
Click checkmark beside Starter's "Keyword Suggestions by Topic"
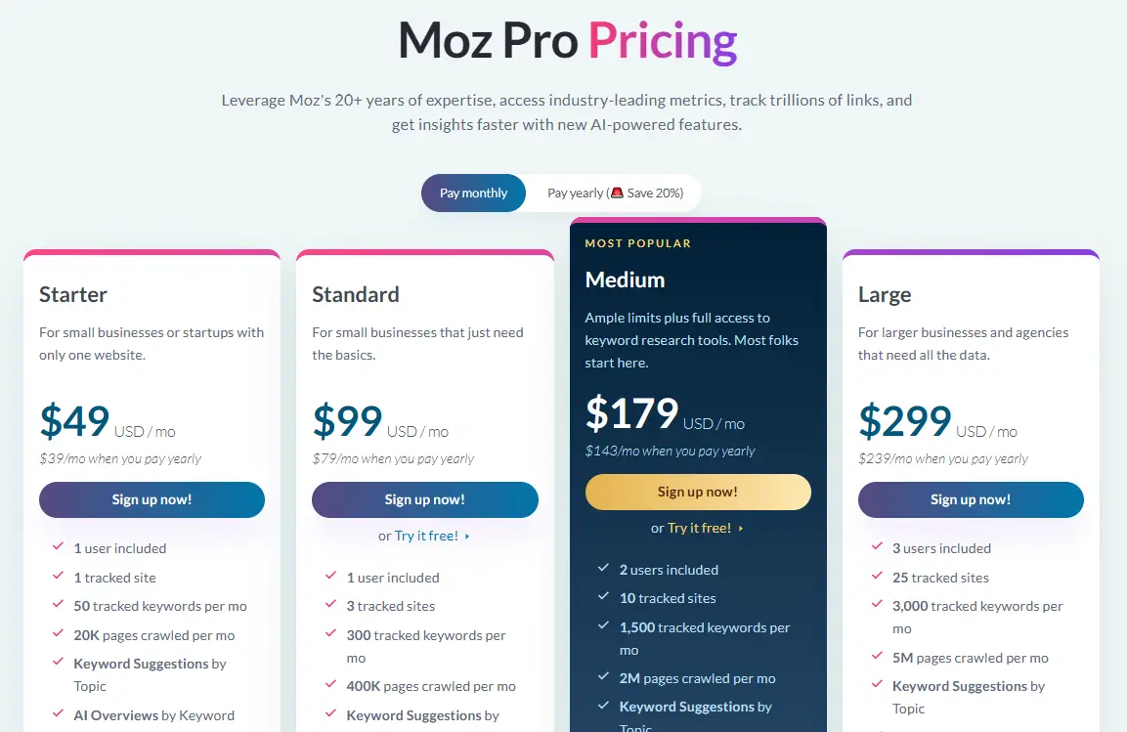58,665
